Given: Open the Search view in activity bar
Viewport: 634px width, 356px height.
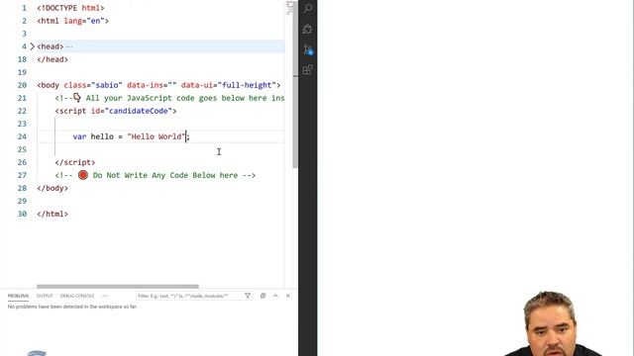Looking at the screenshot, I should click(308, 8).
